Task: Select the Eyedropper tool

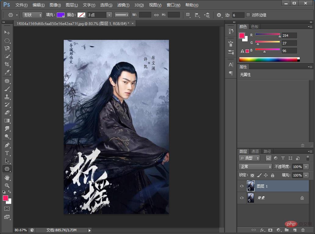Action: [7, 72]
